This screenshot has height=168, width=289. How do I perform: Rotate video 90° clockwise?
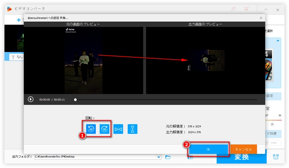104,129
